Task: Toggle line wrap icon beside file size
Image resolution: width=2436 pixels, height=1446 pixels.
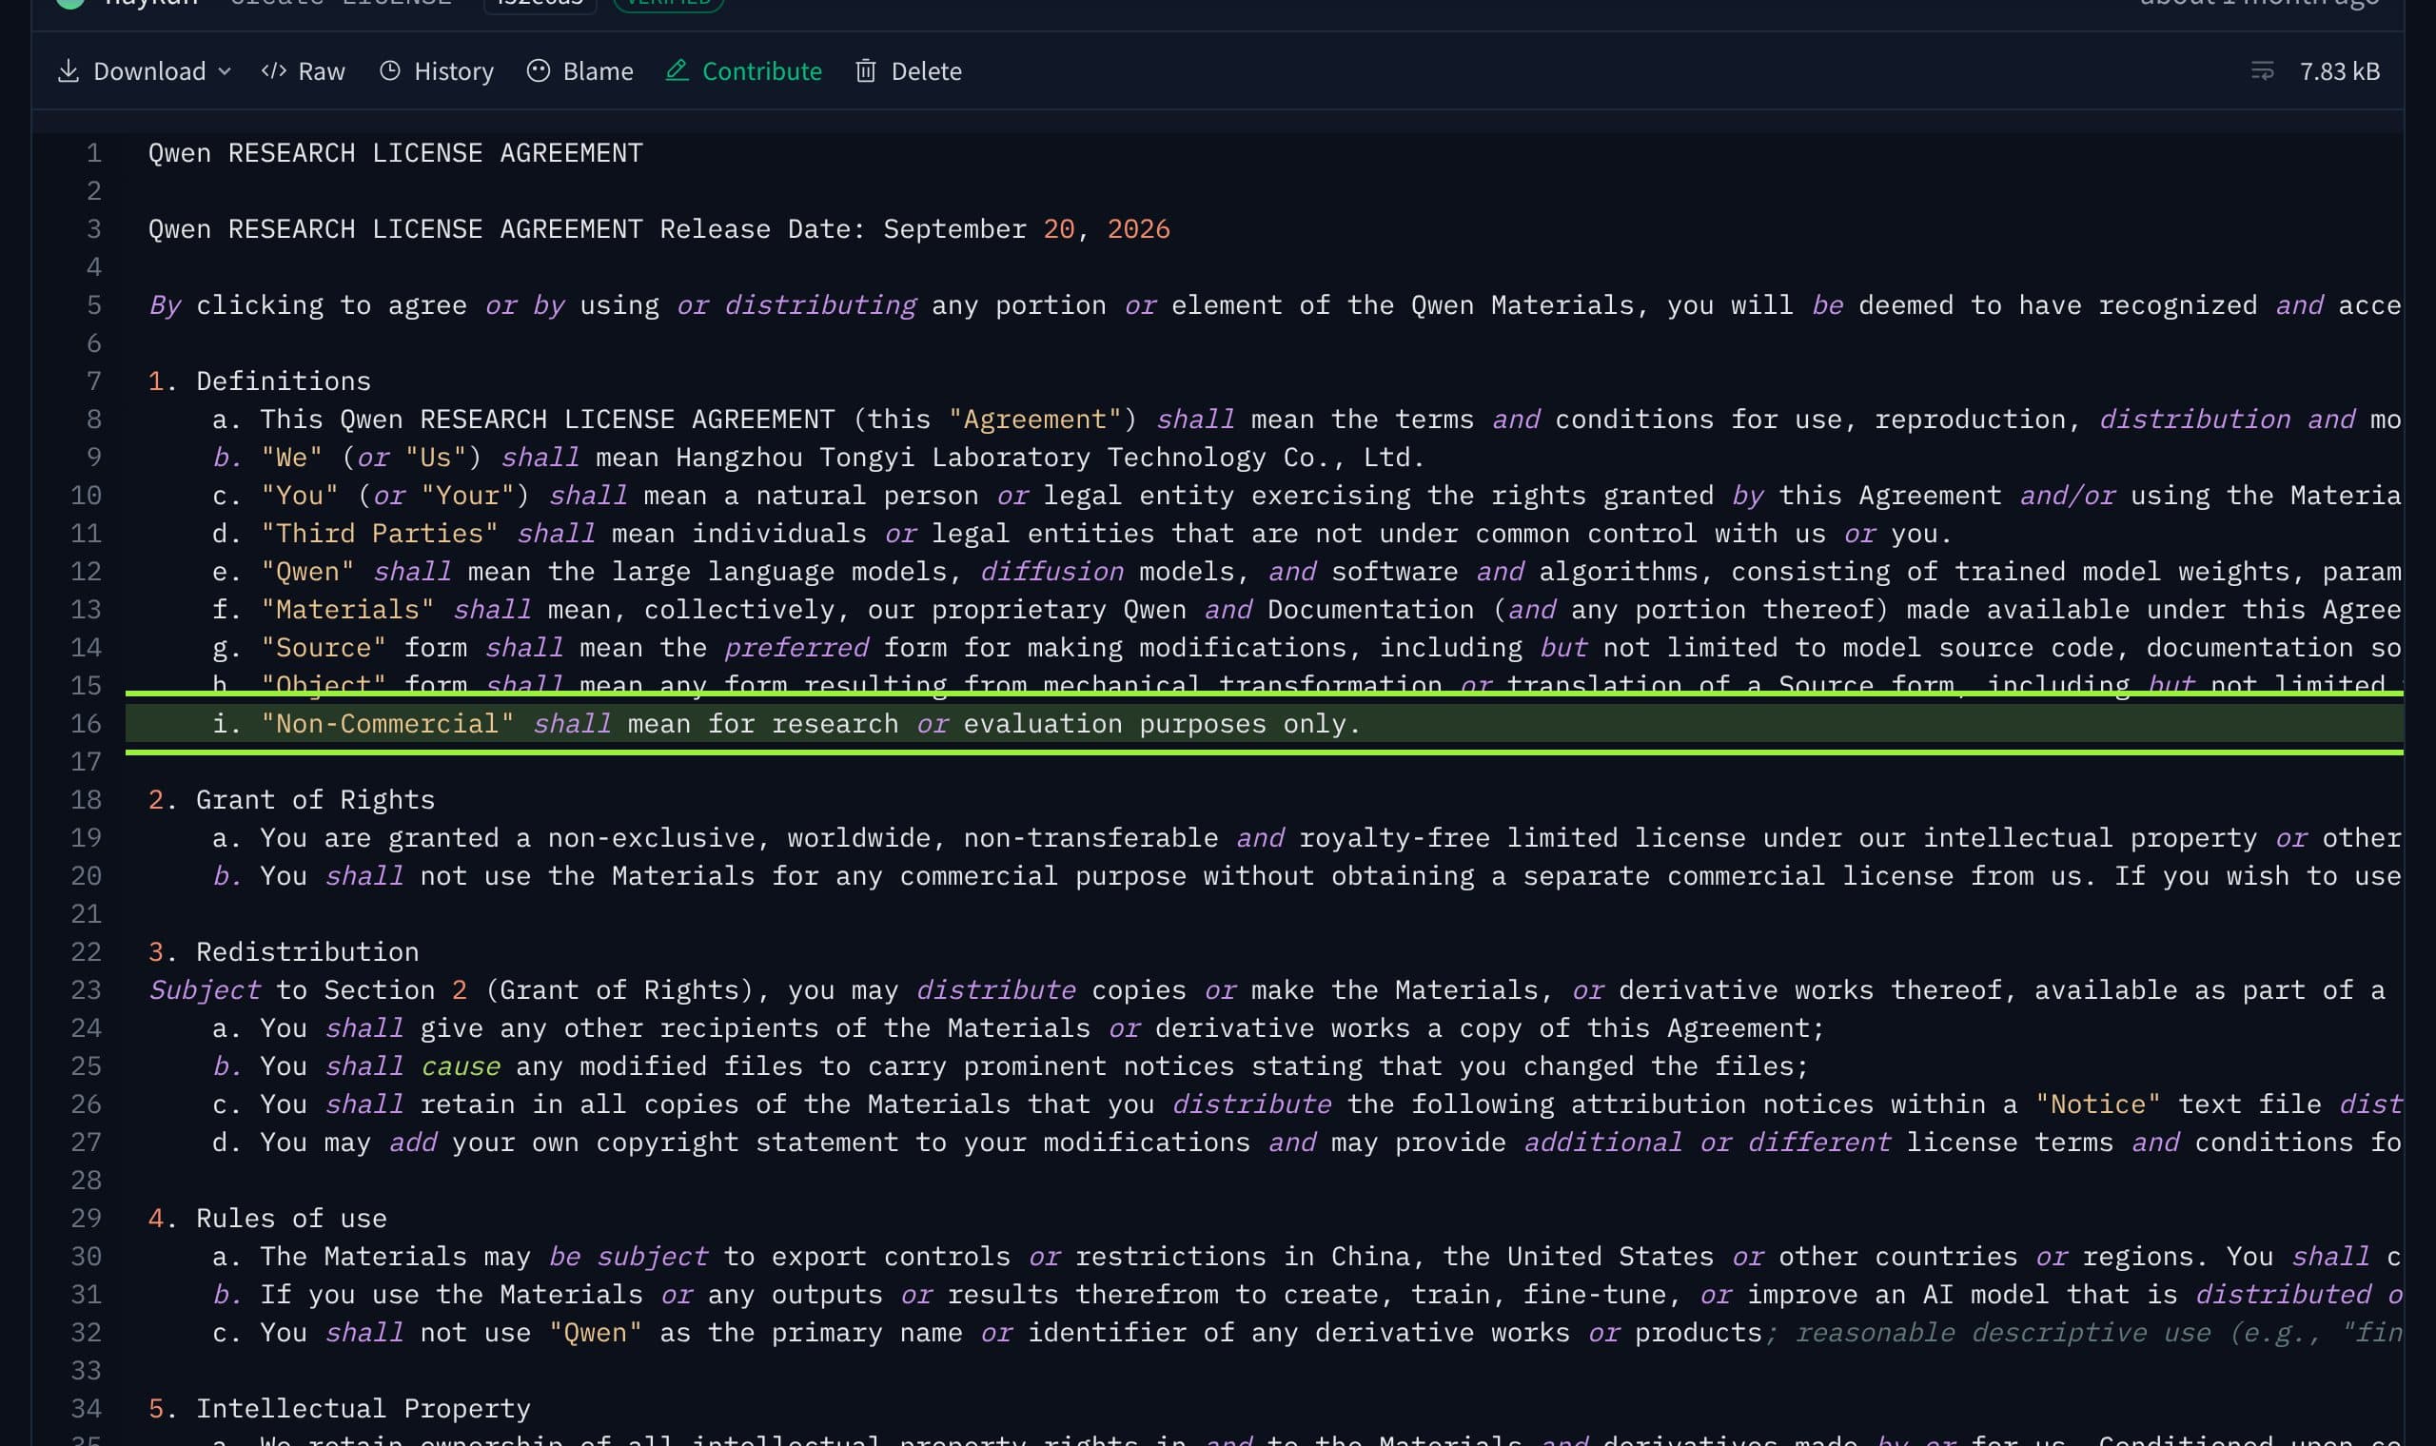Action: pyautogui.click(x=2262, y=71)
